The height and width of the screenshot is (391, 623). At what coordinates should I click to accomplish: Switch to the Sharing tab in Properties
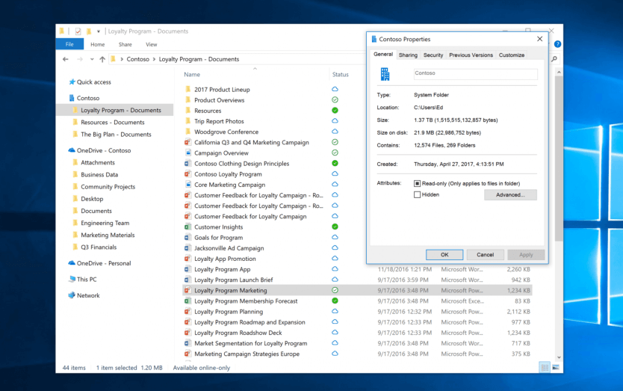pos(408,55)
